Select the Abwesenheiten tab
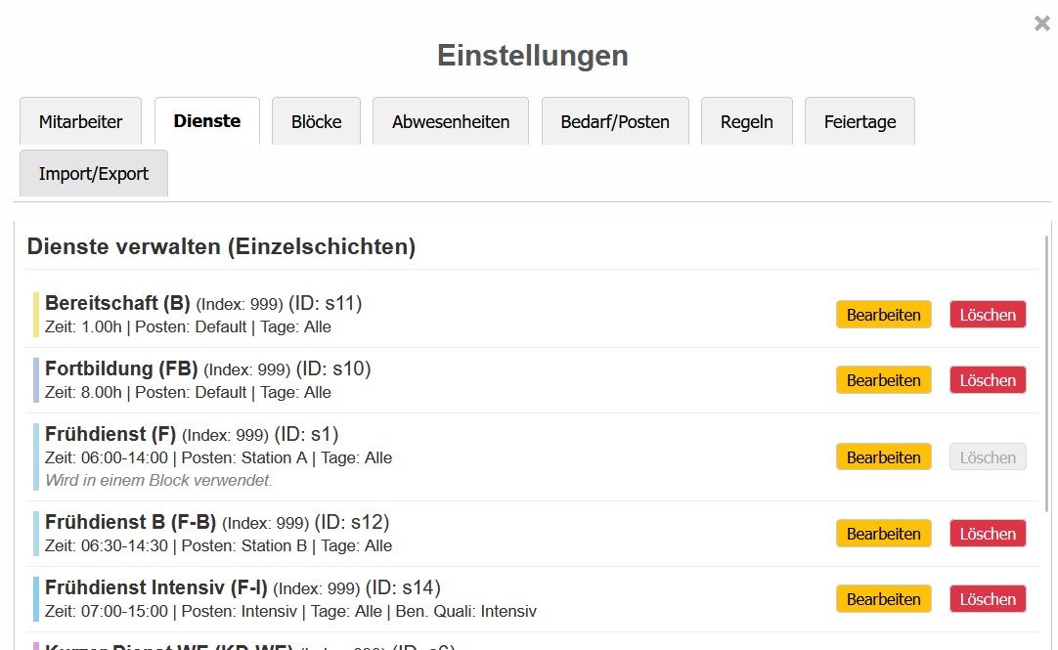Viewport: 1058px width, 650px height. (x=451, y=122)
